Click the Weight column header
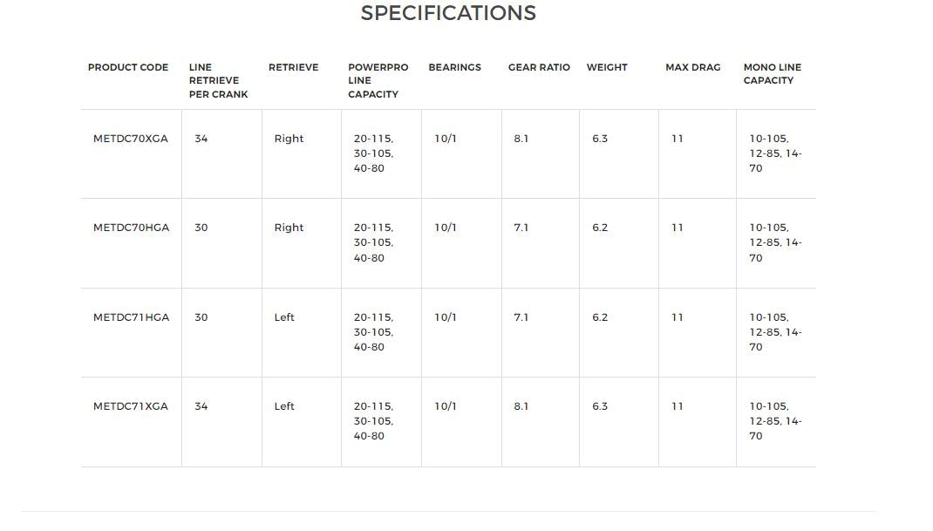The image size is (933, 531). click(x=607, y=67)
